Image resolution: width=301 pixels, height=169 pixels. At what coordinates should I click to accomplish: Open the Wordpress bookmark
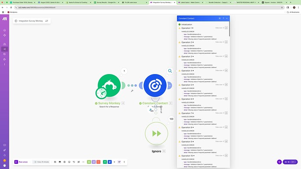point(13,12)
